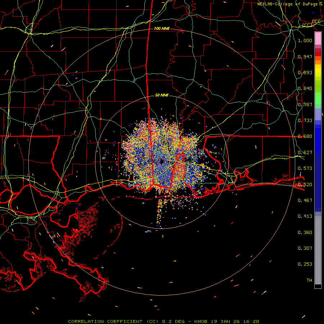Click the 0.413 scale value
Screen dimensions: 324x324
[x=305, y=216]
